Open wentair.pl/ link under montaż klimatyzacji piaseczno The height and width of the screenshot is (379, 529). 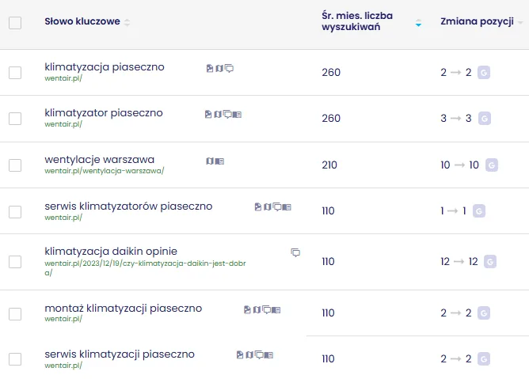[x=63, y=319]
